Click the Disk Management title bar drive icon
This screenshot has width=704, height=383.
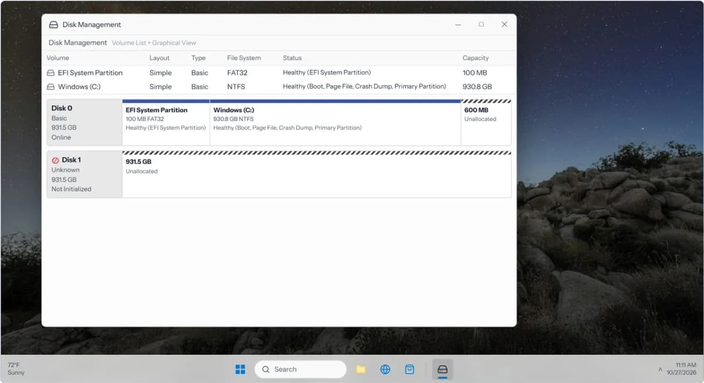point(53,25)
